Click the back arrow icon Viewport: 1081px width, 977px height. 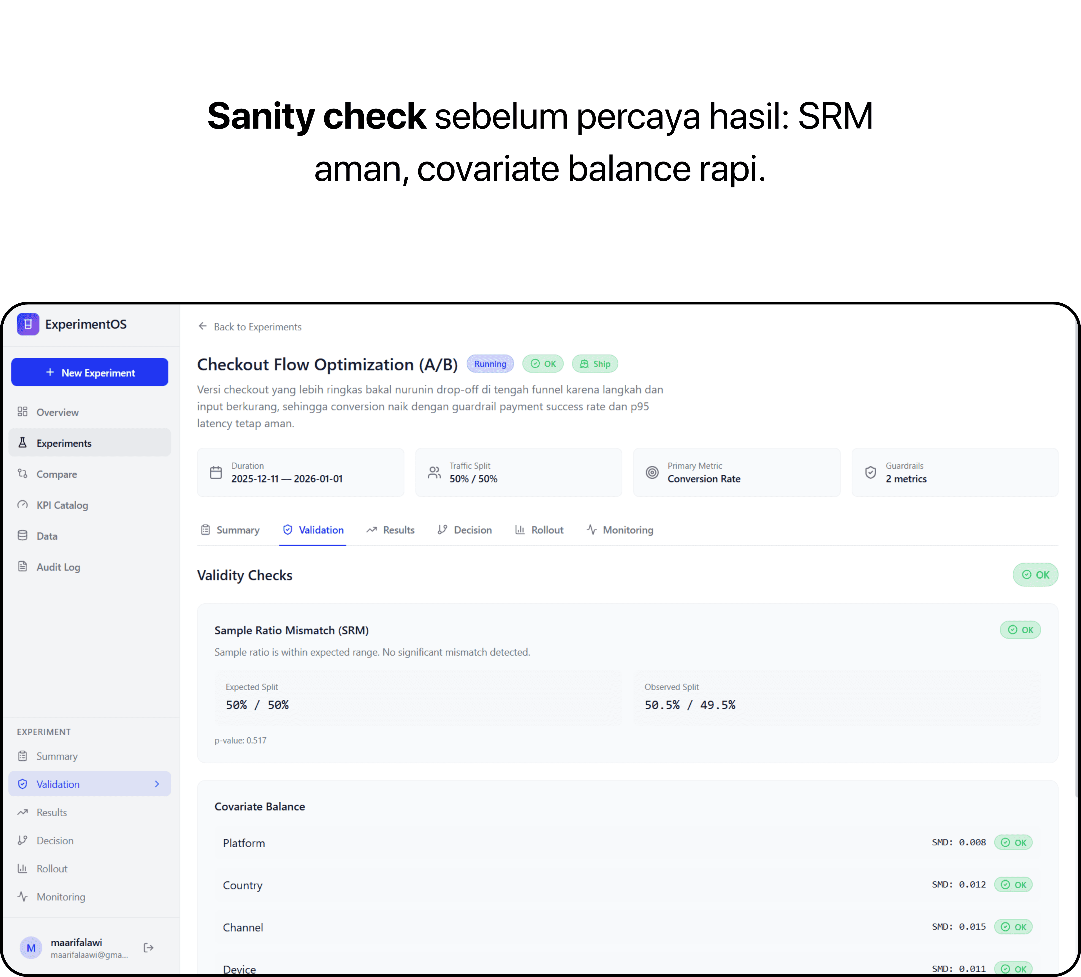click(x=202, y=326)
